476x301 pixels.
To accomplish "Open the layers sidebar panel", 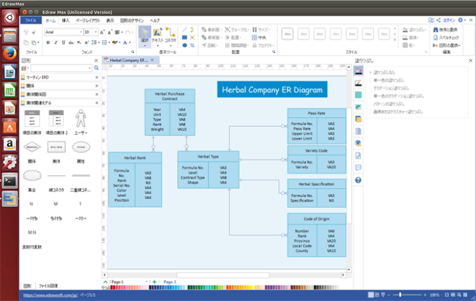I will pos(358,119).
